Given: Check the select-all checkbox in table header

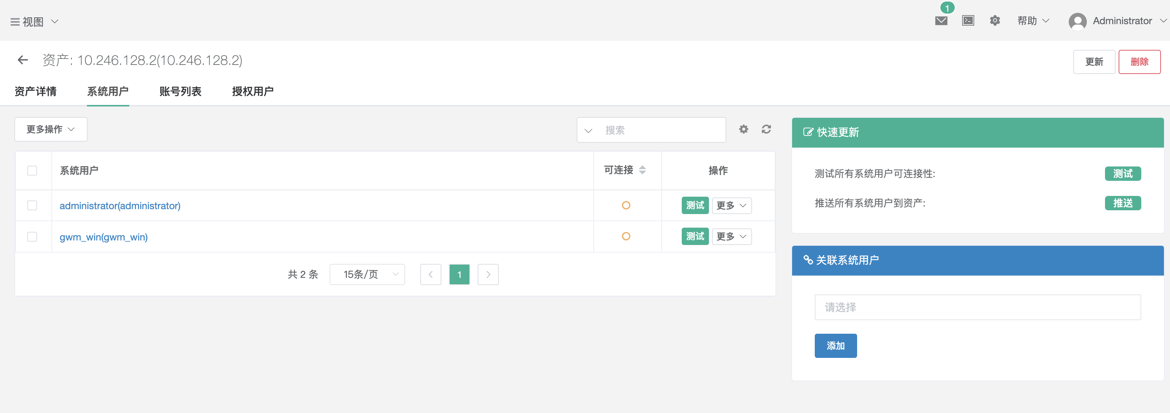Looking at the screenshot, I should pyautogui.click(x=32, y=171).
